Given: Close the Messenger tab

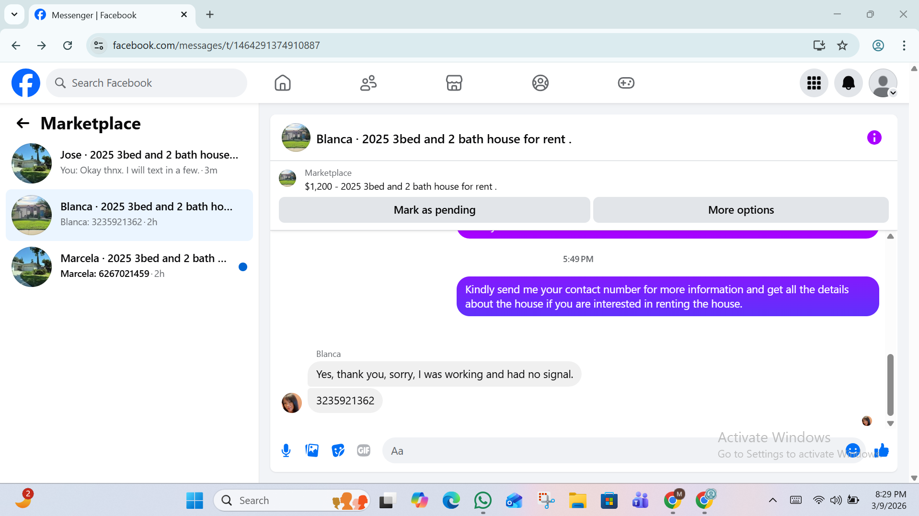Looking at the screenshot, I should pyautogui.click(x=184, y=15).
